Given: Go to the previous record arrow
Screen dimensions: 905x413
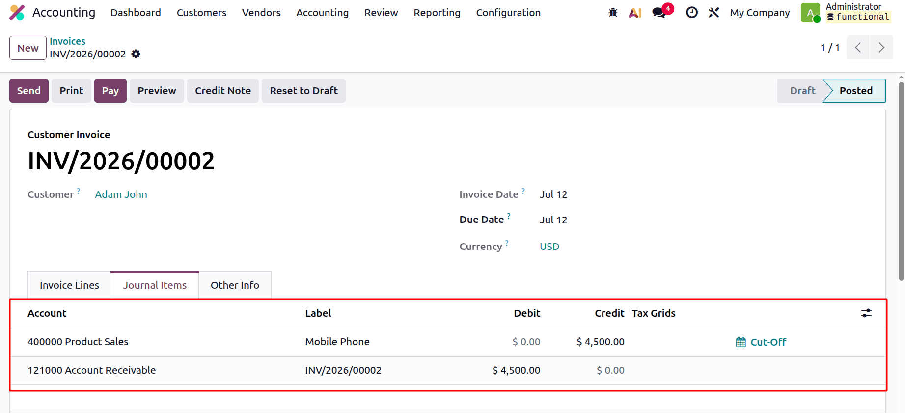Looking at the screenshot, I should click(x=858, y=48).
